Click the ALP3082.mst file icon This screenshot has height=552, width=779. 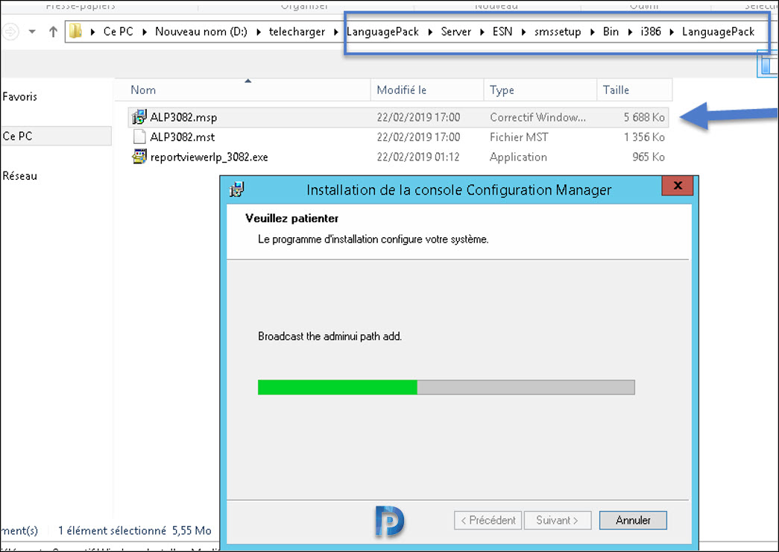(139, 137)
